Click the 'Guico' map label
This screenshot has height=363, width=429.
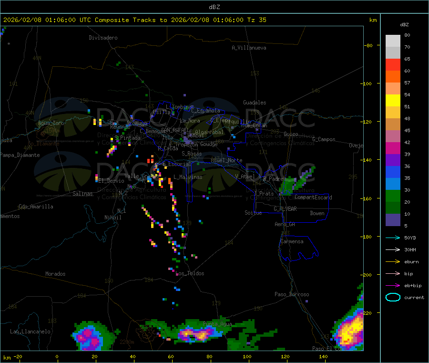coord(291,134)
